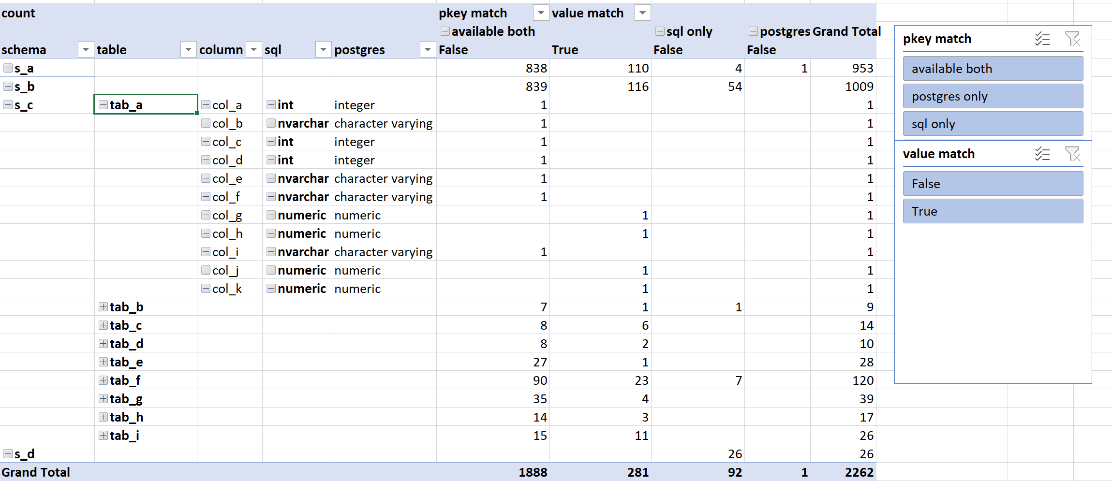Open the table filter dropdown
This screenshot has width=1112, height=481.
point(189,49)
